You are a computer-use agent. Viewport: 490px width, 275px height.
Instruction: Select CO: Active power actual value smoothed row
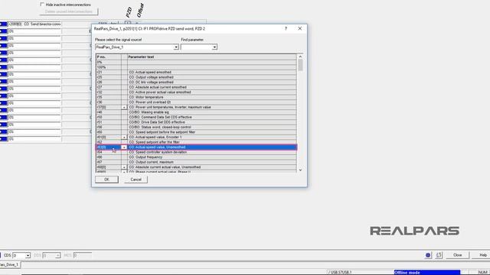pyautogui.click(x=196, y=92)
